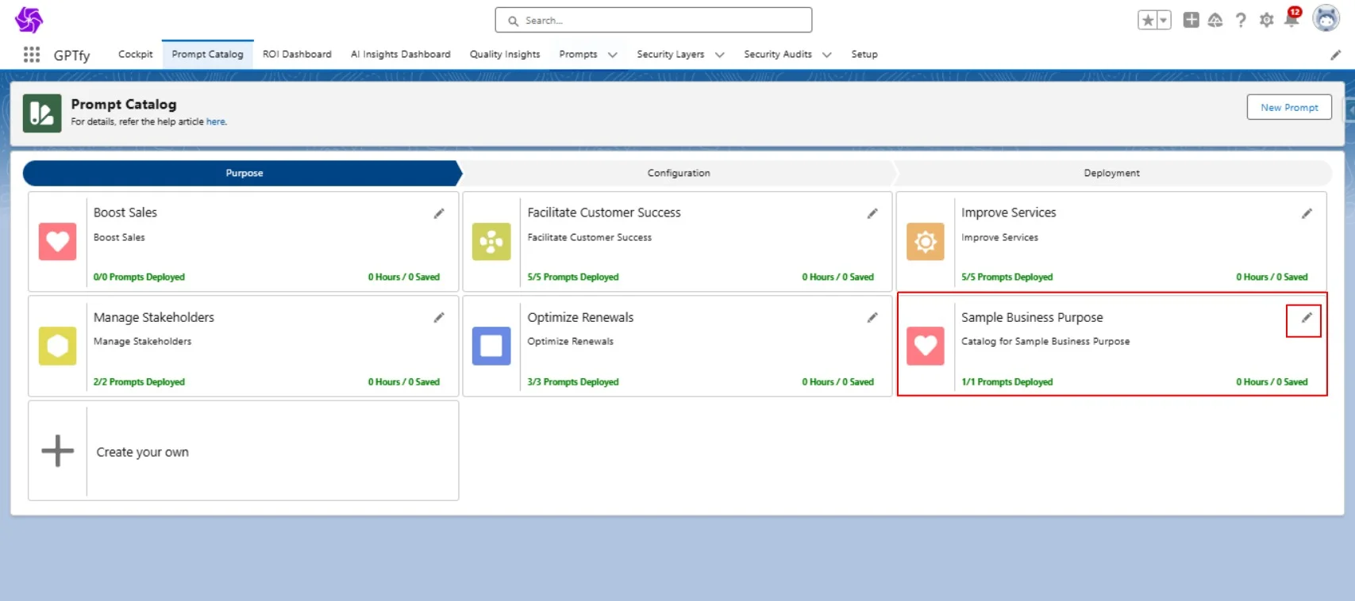Screen dimensions: 1355x601
Task: Expand the Prompts tab dropdown
Action: (x=612, y=55)
